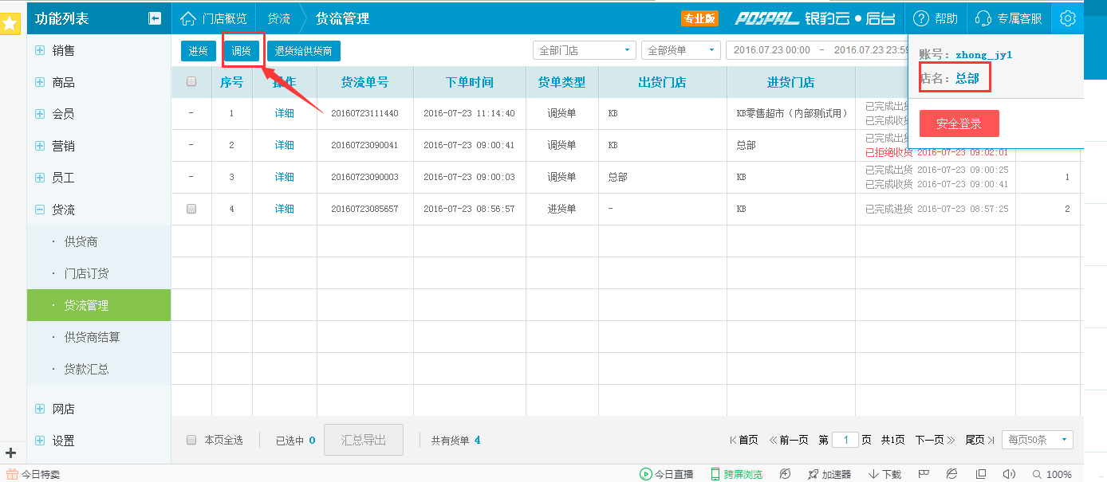This screenshot has width=1107, height=482.
Task: Collapse the 功能列表 sidebar with arrow icon
Action: click(155, 18)
